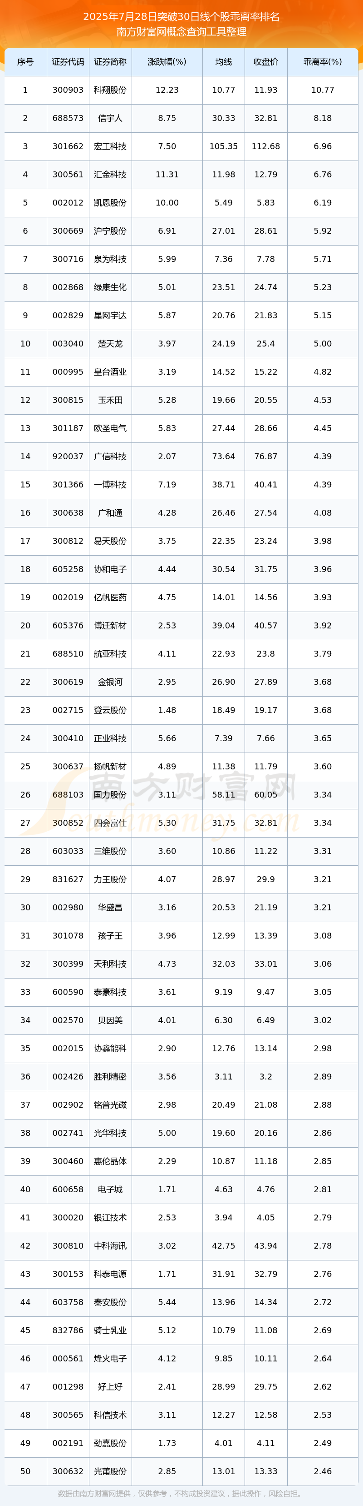Image resolution: width=363 pixels, height=1506 pixels.
Task: Click stock name 航亚科技
Action: tap(110, 654)
